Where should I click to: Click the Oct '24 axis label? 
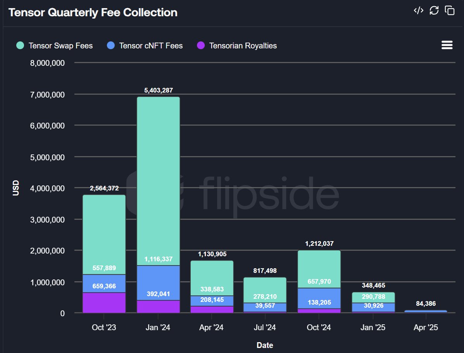319,327
